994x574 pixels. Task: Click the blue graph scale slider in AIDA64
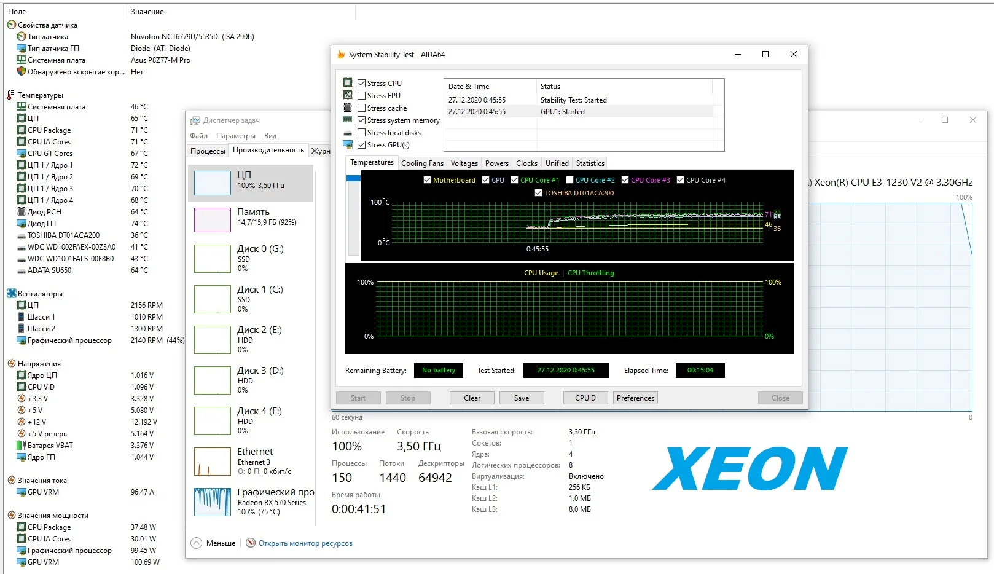[x=353, y=178]
